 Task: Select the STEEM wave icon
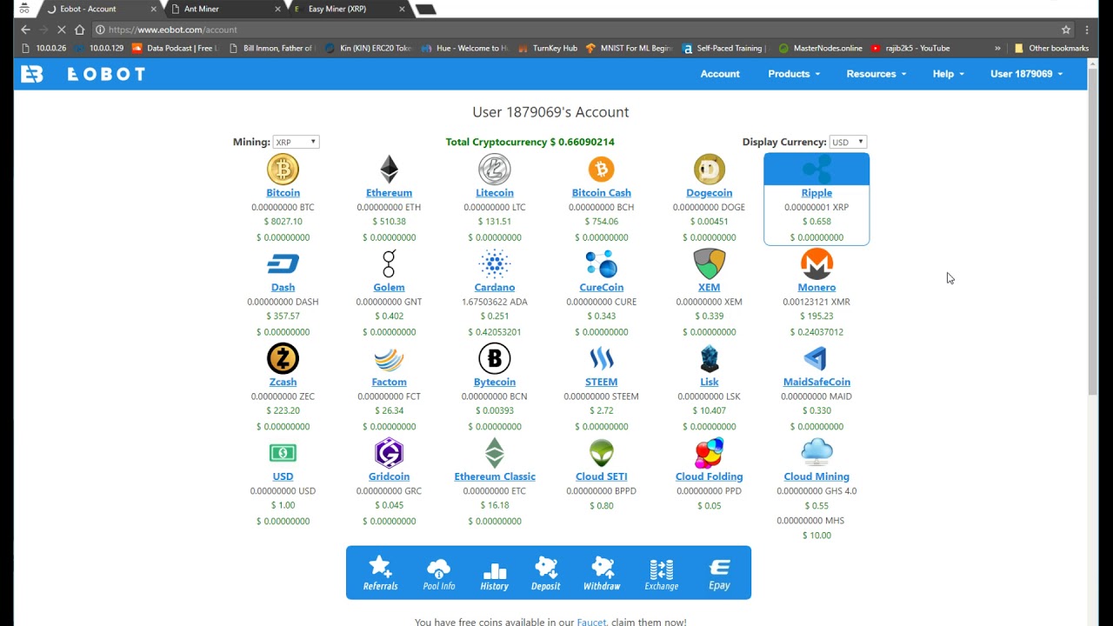pos(601,358)
